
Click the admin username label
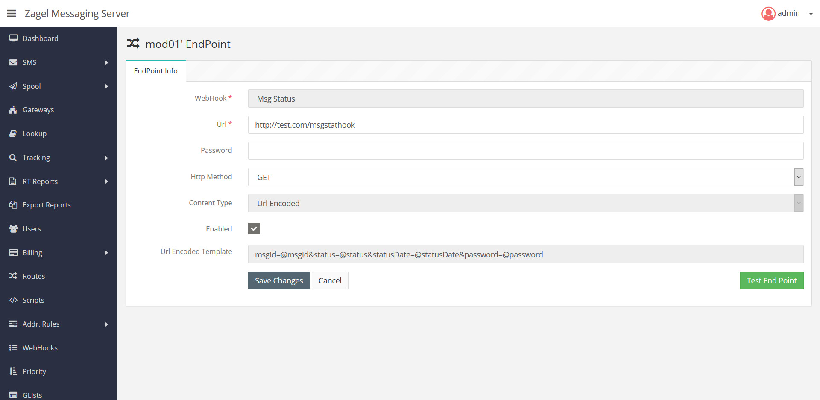[788, 13]
